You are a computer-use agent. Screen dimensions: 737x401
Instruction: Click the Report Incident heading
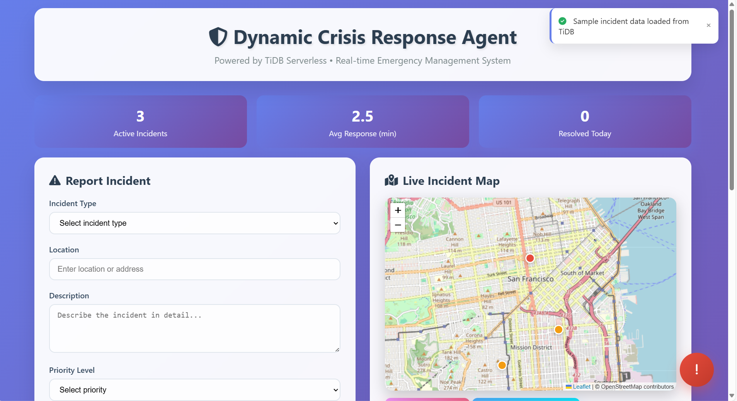(x=108, y=181)
